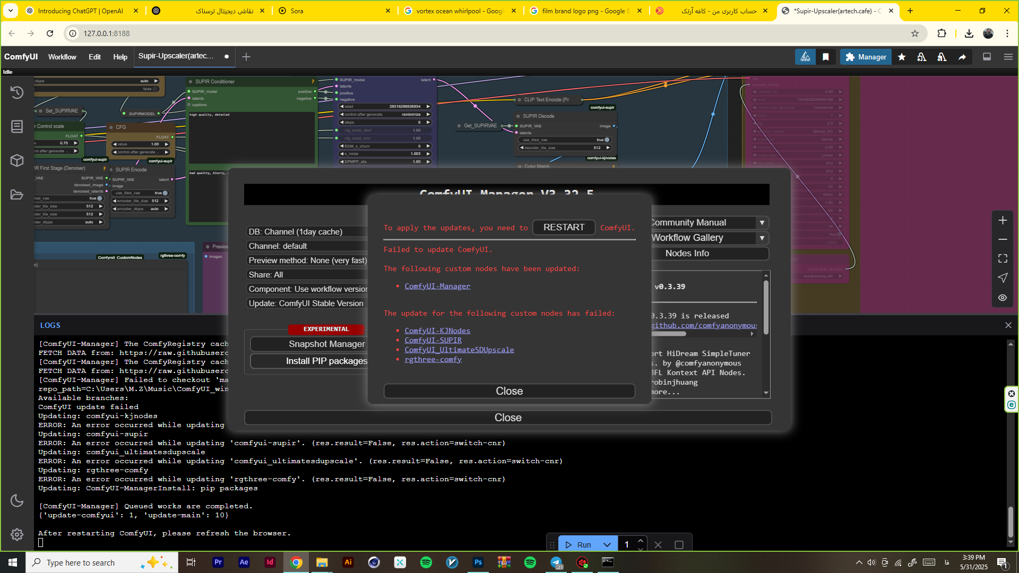This screenshot has width=1019, height=573.
Task: Toggle dark theme moon icon
Action: [x=17, y=500]
